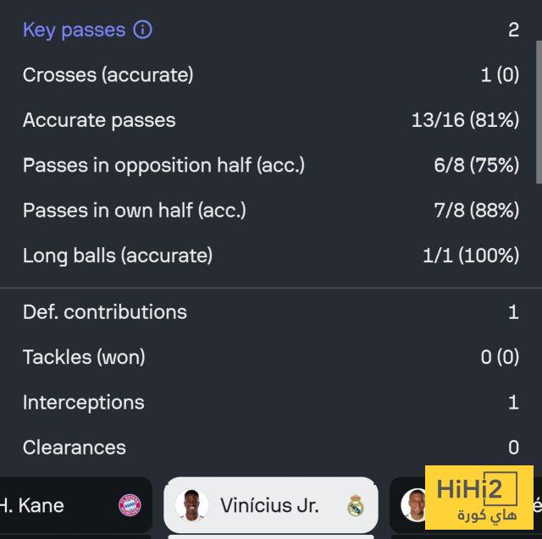Click the Key passes info icon
542x539 pixels.
143,30
